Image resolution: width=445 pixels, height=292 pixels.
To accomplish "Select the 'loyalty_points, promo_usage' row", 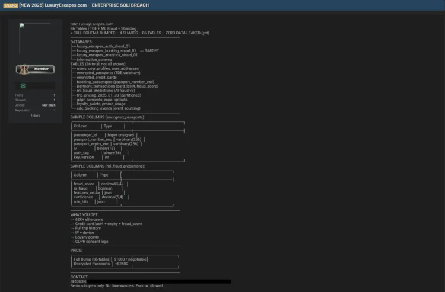I will pyautogui.click(x=101, y=104).
